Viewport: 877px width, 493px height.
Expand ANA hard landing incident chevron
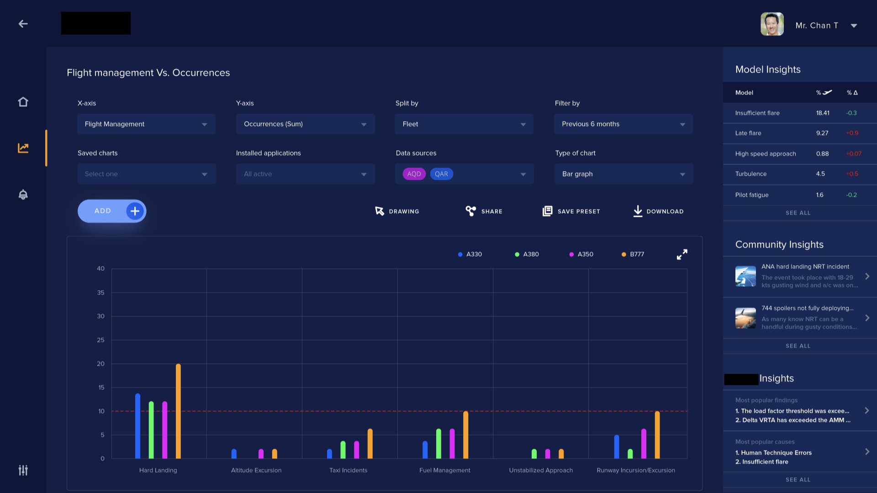[867, 276]
